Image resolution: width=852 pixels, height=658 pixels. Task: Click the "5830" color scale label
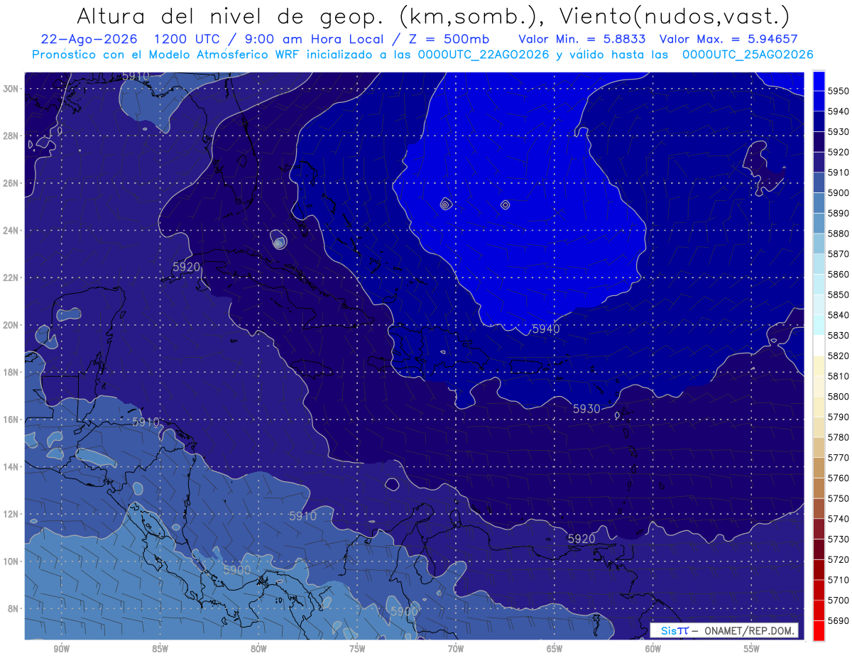(x=839, y=335)
